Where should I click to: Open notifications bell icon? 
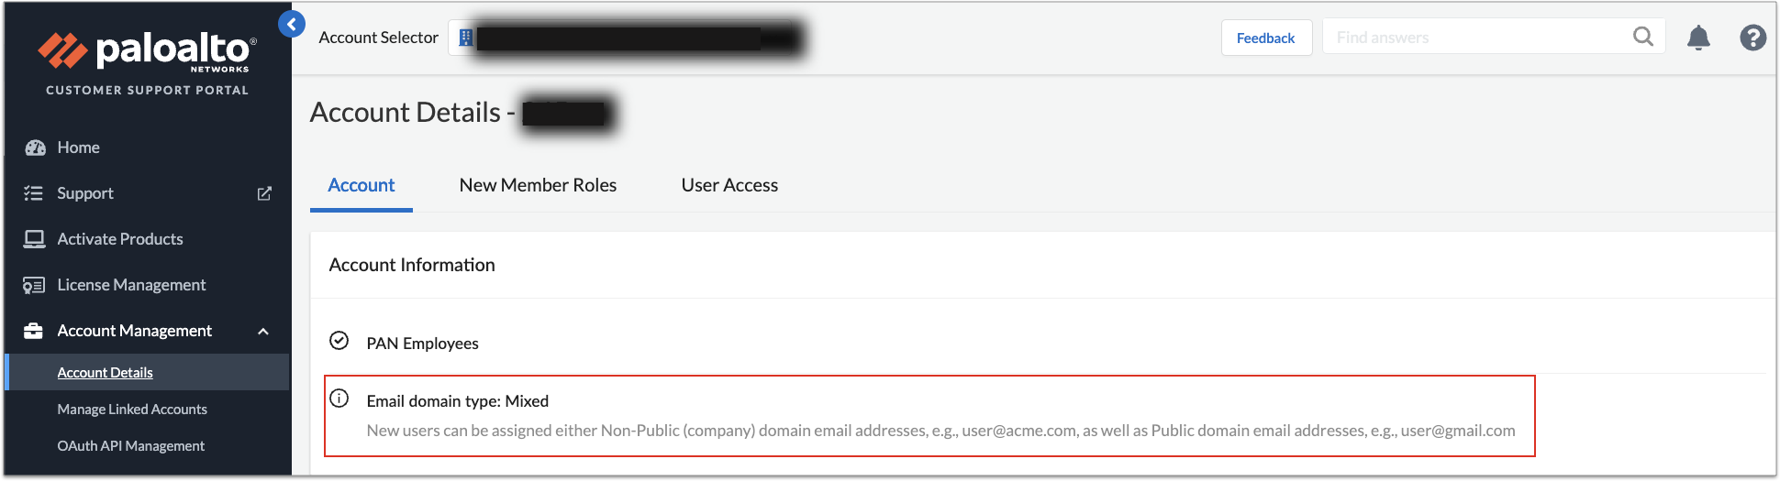coord(1698,38)
